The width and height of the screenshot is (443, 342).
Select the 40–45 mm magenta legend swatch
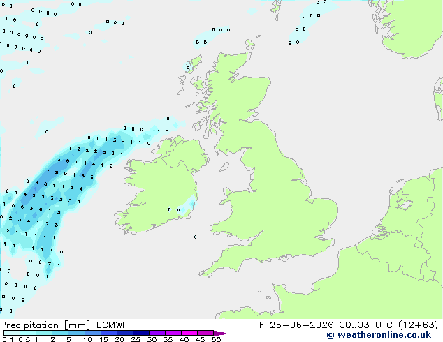click(x=189, y=333)
